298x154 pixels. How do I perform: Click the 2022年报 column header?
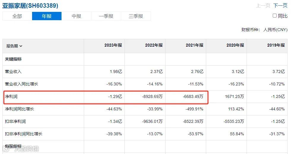pos(154,45)
